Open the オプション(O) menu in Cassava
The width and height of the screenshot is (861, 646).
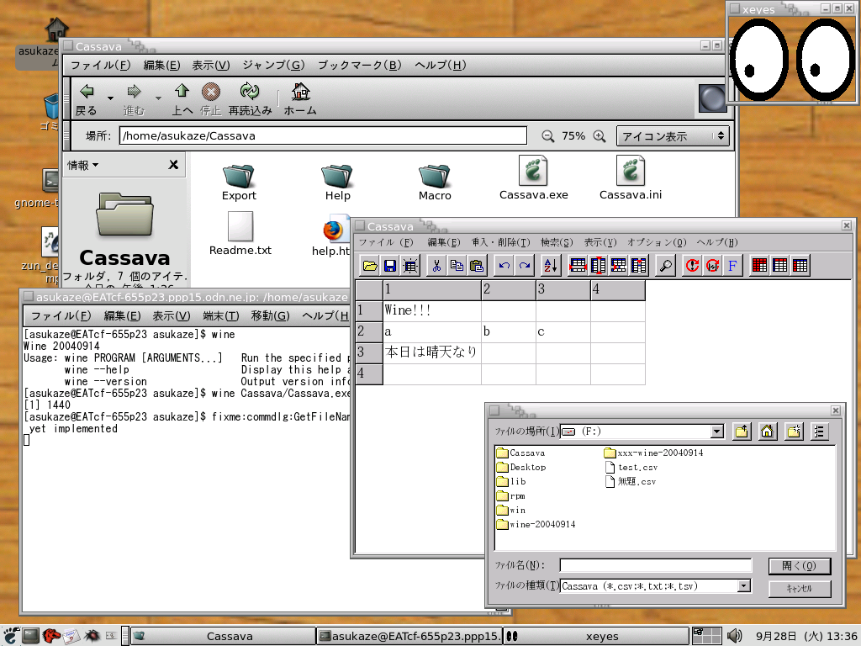point(657,242)
